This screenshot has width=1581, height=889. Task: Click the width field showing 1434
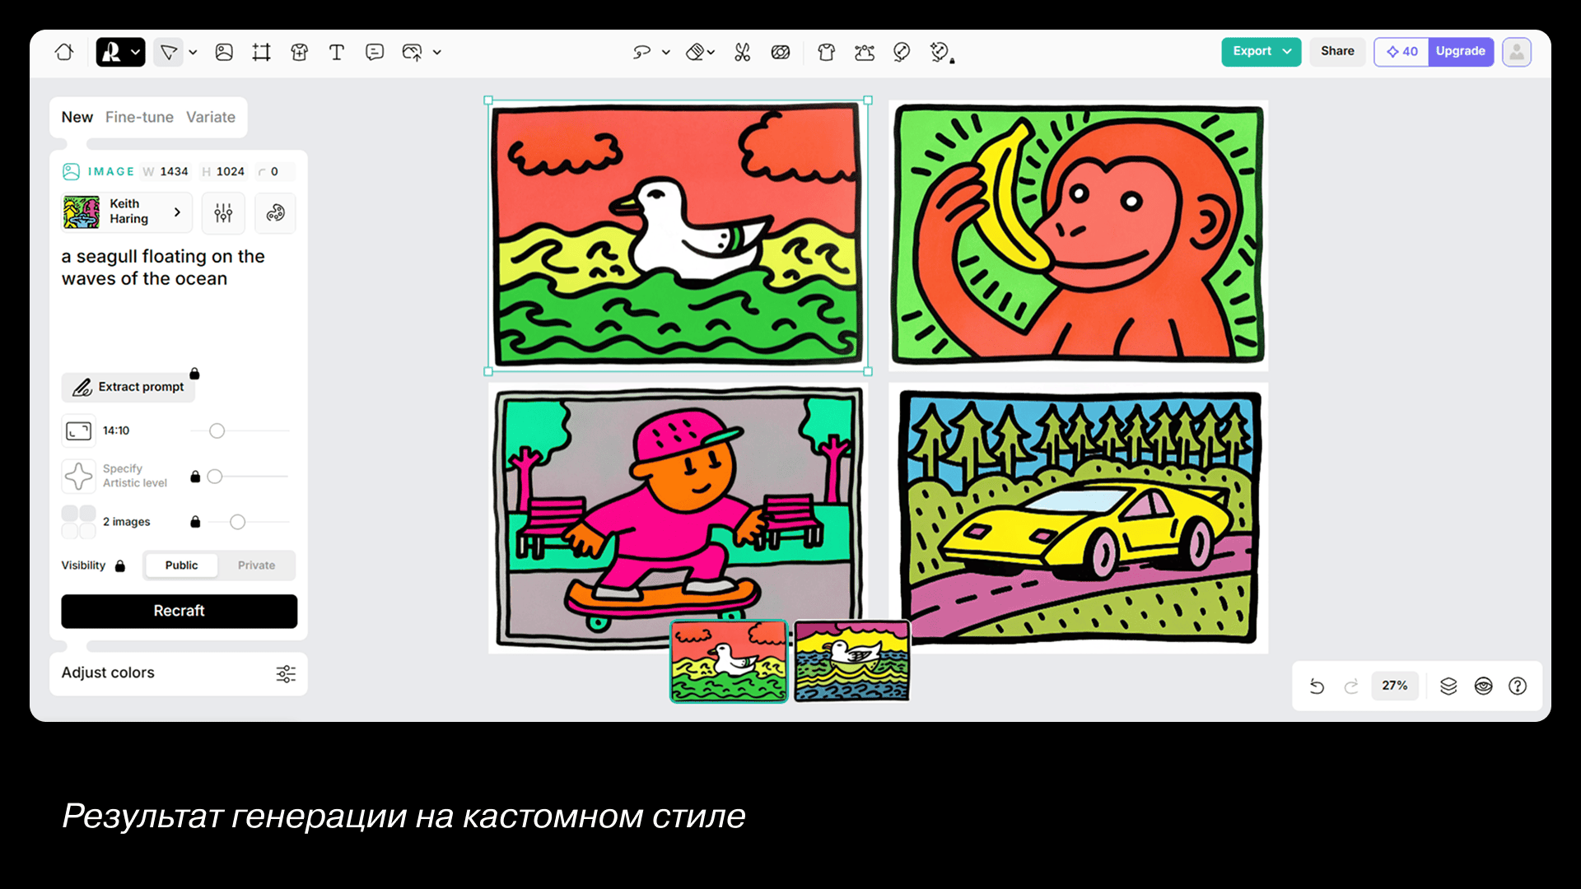coord(166,171)
